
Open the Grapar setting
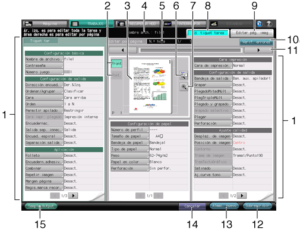tap(213, 85)
